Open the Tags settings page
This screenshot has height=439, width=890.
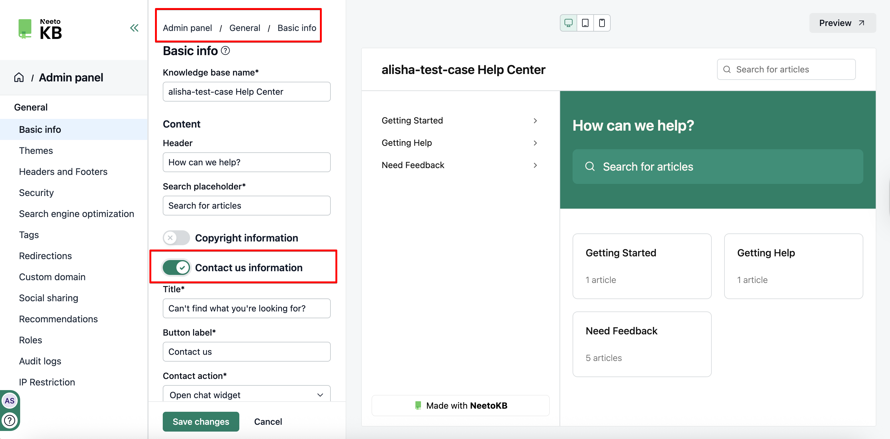(29, 235)
